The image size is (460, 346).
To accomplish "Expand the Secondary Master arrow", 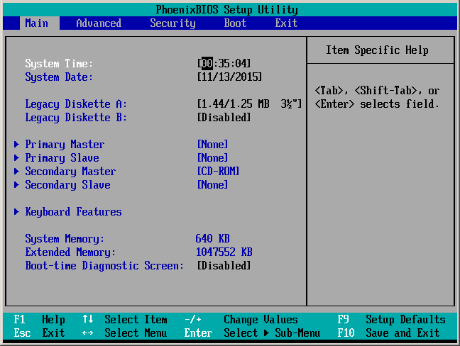I will click(17, 171).
